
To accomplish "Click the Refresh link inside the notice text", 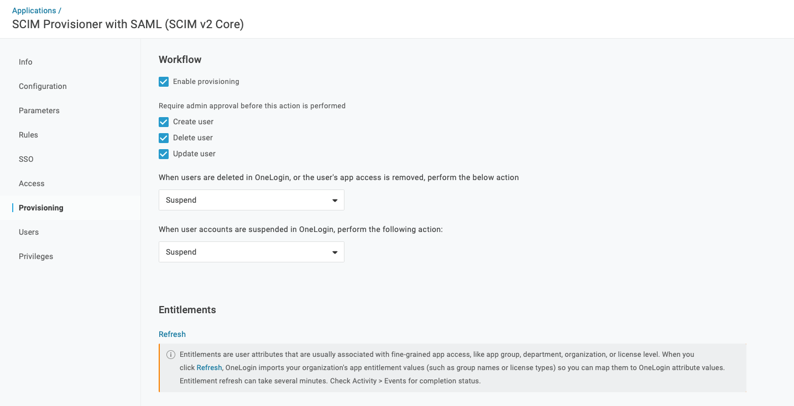I will (209, 367).
